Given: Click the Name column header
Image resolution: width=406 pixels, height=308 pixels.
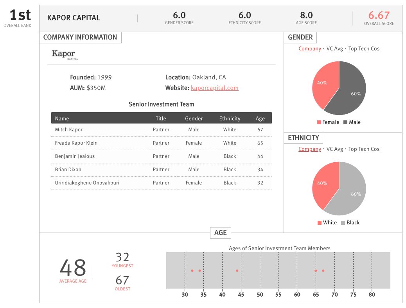Looking at the screenshot, I should (62, 118).
